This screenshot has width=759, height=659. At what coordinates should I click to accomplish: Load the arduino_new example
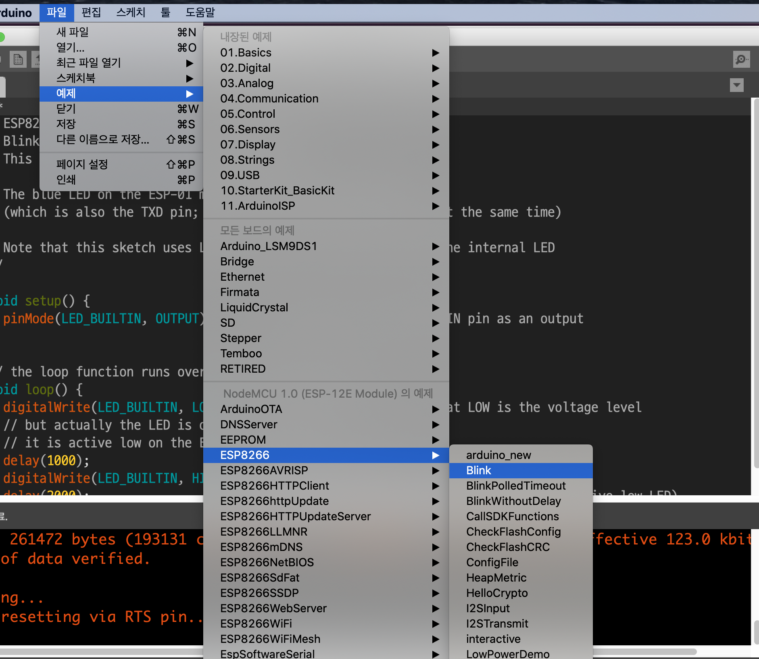coord(521,455)
